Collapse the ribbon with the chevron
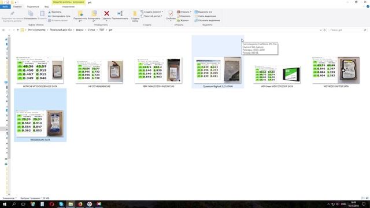 364,6
